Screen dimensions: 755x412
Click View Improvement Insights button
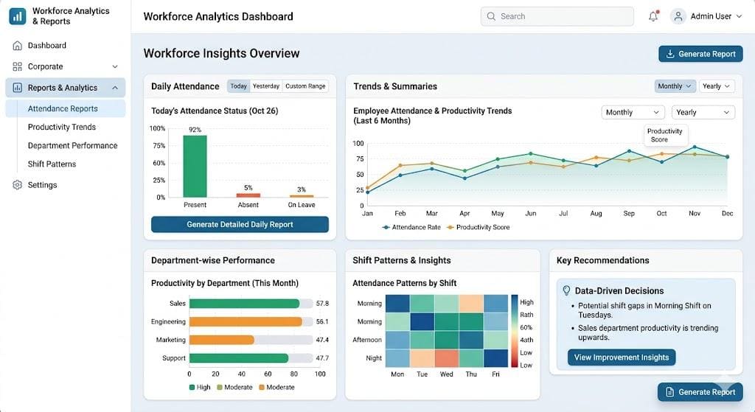click(x=622, y=357)
